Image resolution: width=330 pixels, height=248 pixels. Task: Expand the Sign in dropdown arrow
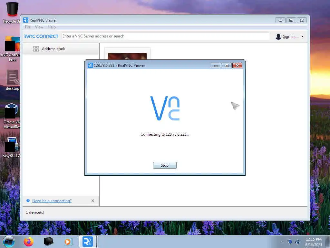coord(302,36)
